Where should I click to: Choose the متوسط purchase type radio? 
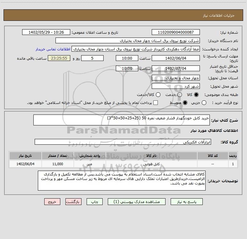[185, 103]
